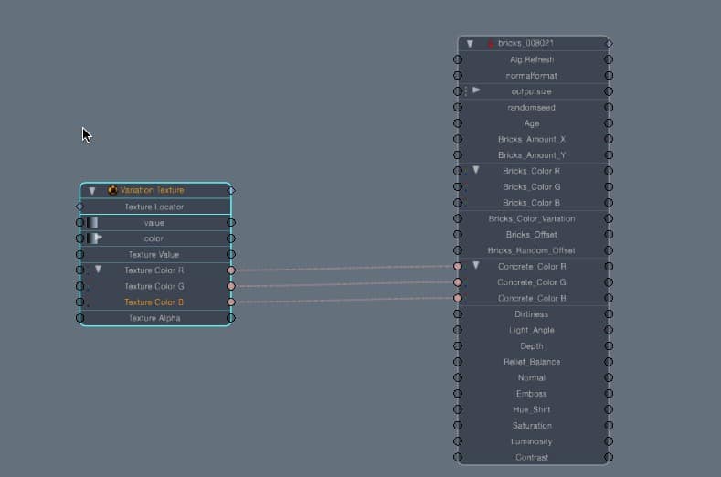Click Texture Alpha output port
This screenshot has width=721, height=477.
coord(231,318)
